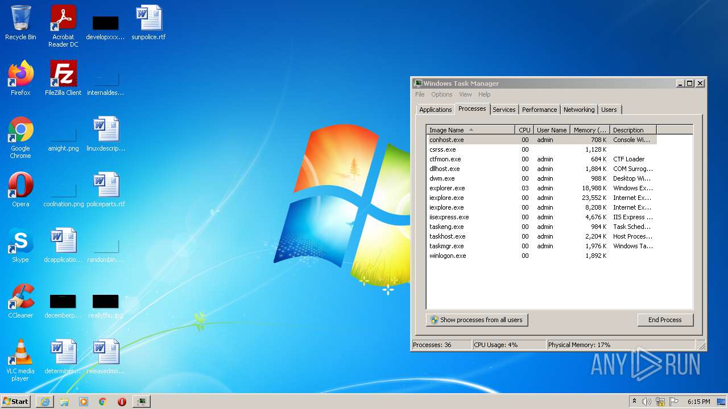Launch Google Chrome desktop shortcut

tap(20, 137)
